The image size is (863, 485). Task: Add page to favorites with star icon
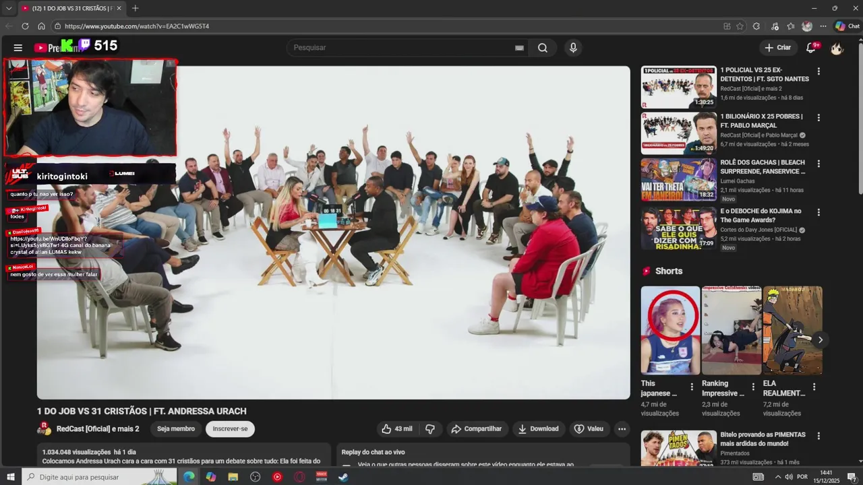pyautogui.click(x=740, y=26)
